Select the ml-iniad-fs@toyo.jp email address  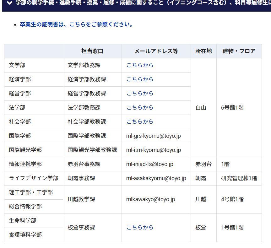(x=149, y=164)
